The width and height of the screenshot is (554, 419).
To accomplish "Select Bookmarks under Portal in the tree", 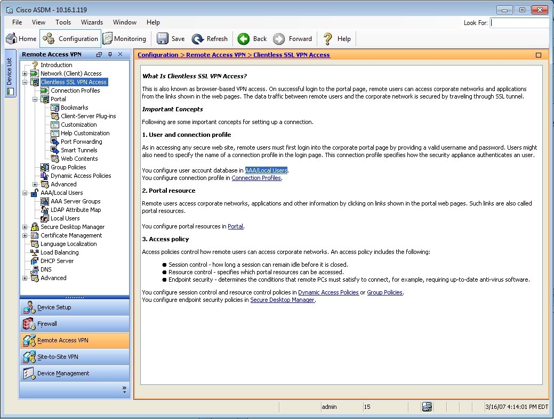I will [x=74, y=108].
